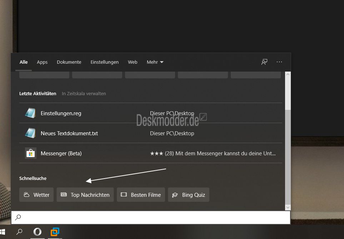This screenshot has width=344, height=239.
Task: Click the scrollbar down arrow
Action: pos(288,208)
